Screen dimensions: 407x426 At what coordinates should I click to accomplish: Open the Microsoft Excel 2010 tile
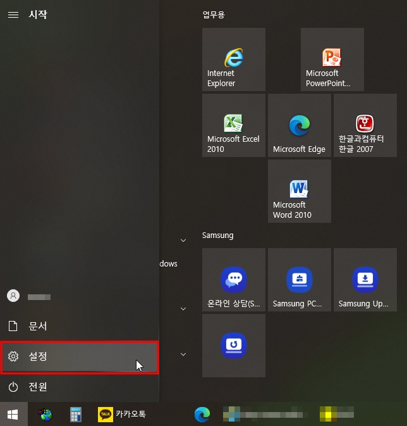pos(234,125)
